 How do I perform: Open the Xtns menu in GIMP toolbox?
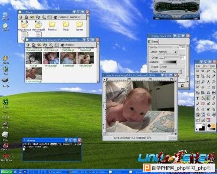pos(204,66)
